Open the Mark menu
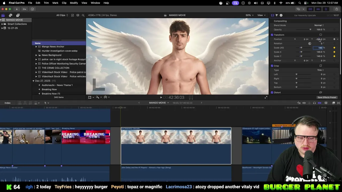 point(55,3)
